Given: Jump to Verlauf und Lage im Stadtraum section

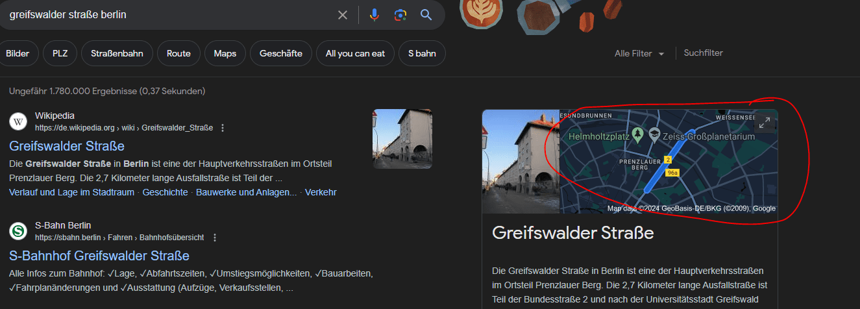Looking at the screenshot, I should pos(71,192).
